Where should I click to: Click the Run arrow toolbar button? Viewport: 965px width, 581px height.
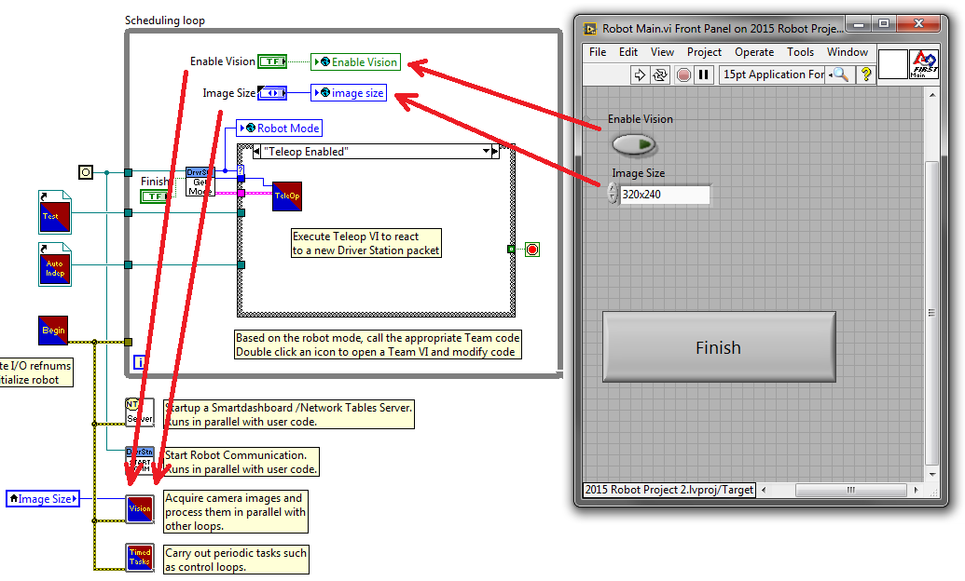[640, 74]
